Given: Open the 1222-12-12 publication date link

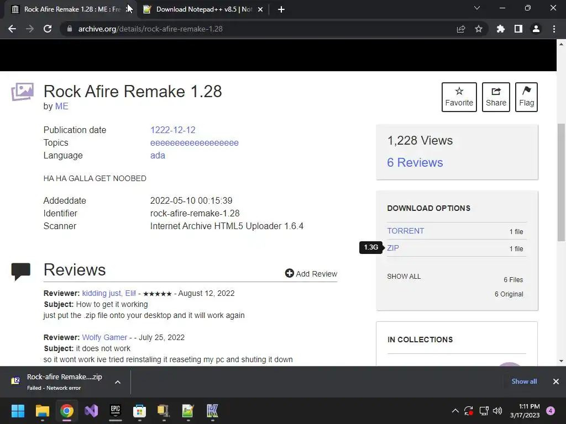Looking at the screenshot, I should (172, 130).
